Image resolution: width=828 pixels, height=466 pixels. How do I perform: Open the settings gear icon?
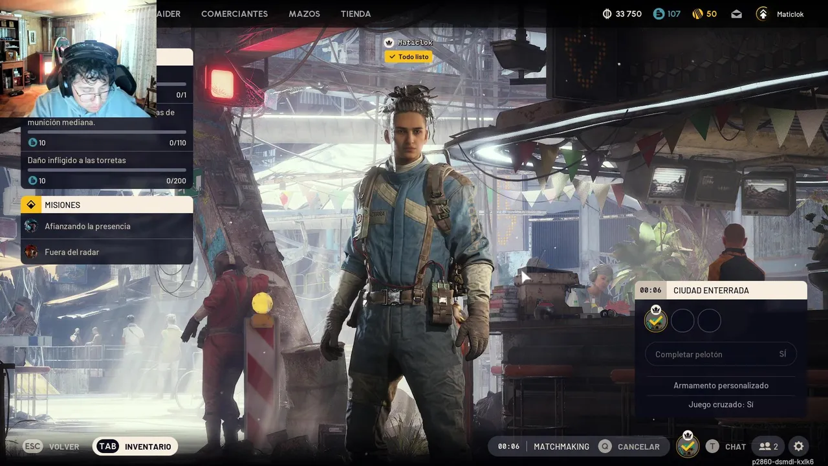coord(799,446)
